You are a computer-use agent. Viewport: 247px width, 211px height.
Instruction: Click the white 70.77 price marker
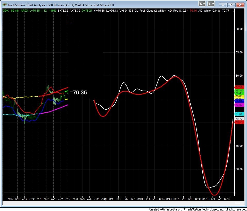239,119
